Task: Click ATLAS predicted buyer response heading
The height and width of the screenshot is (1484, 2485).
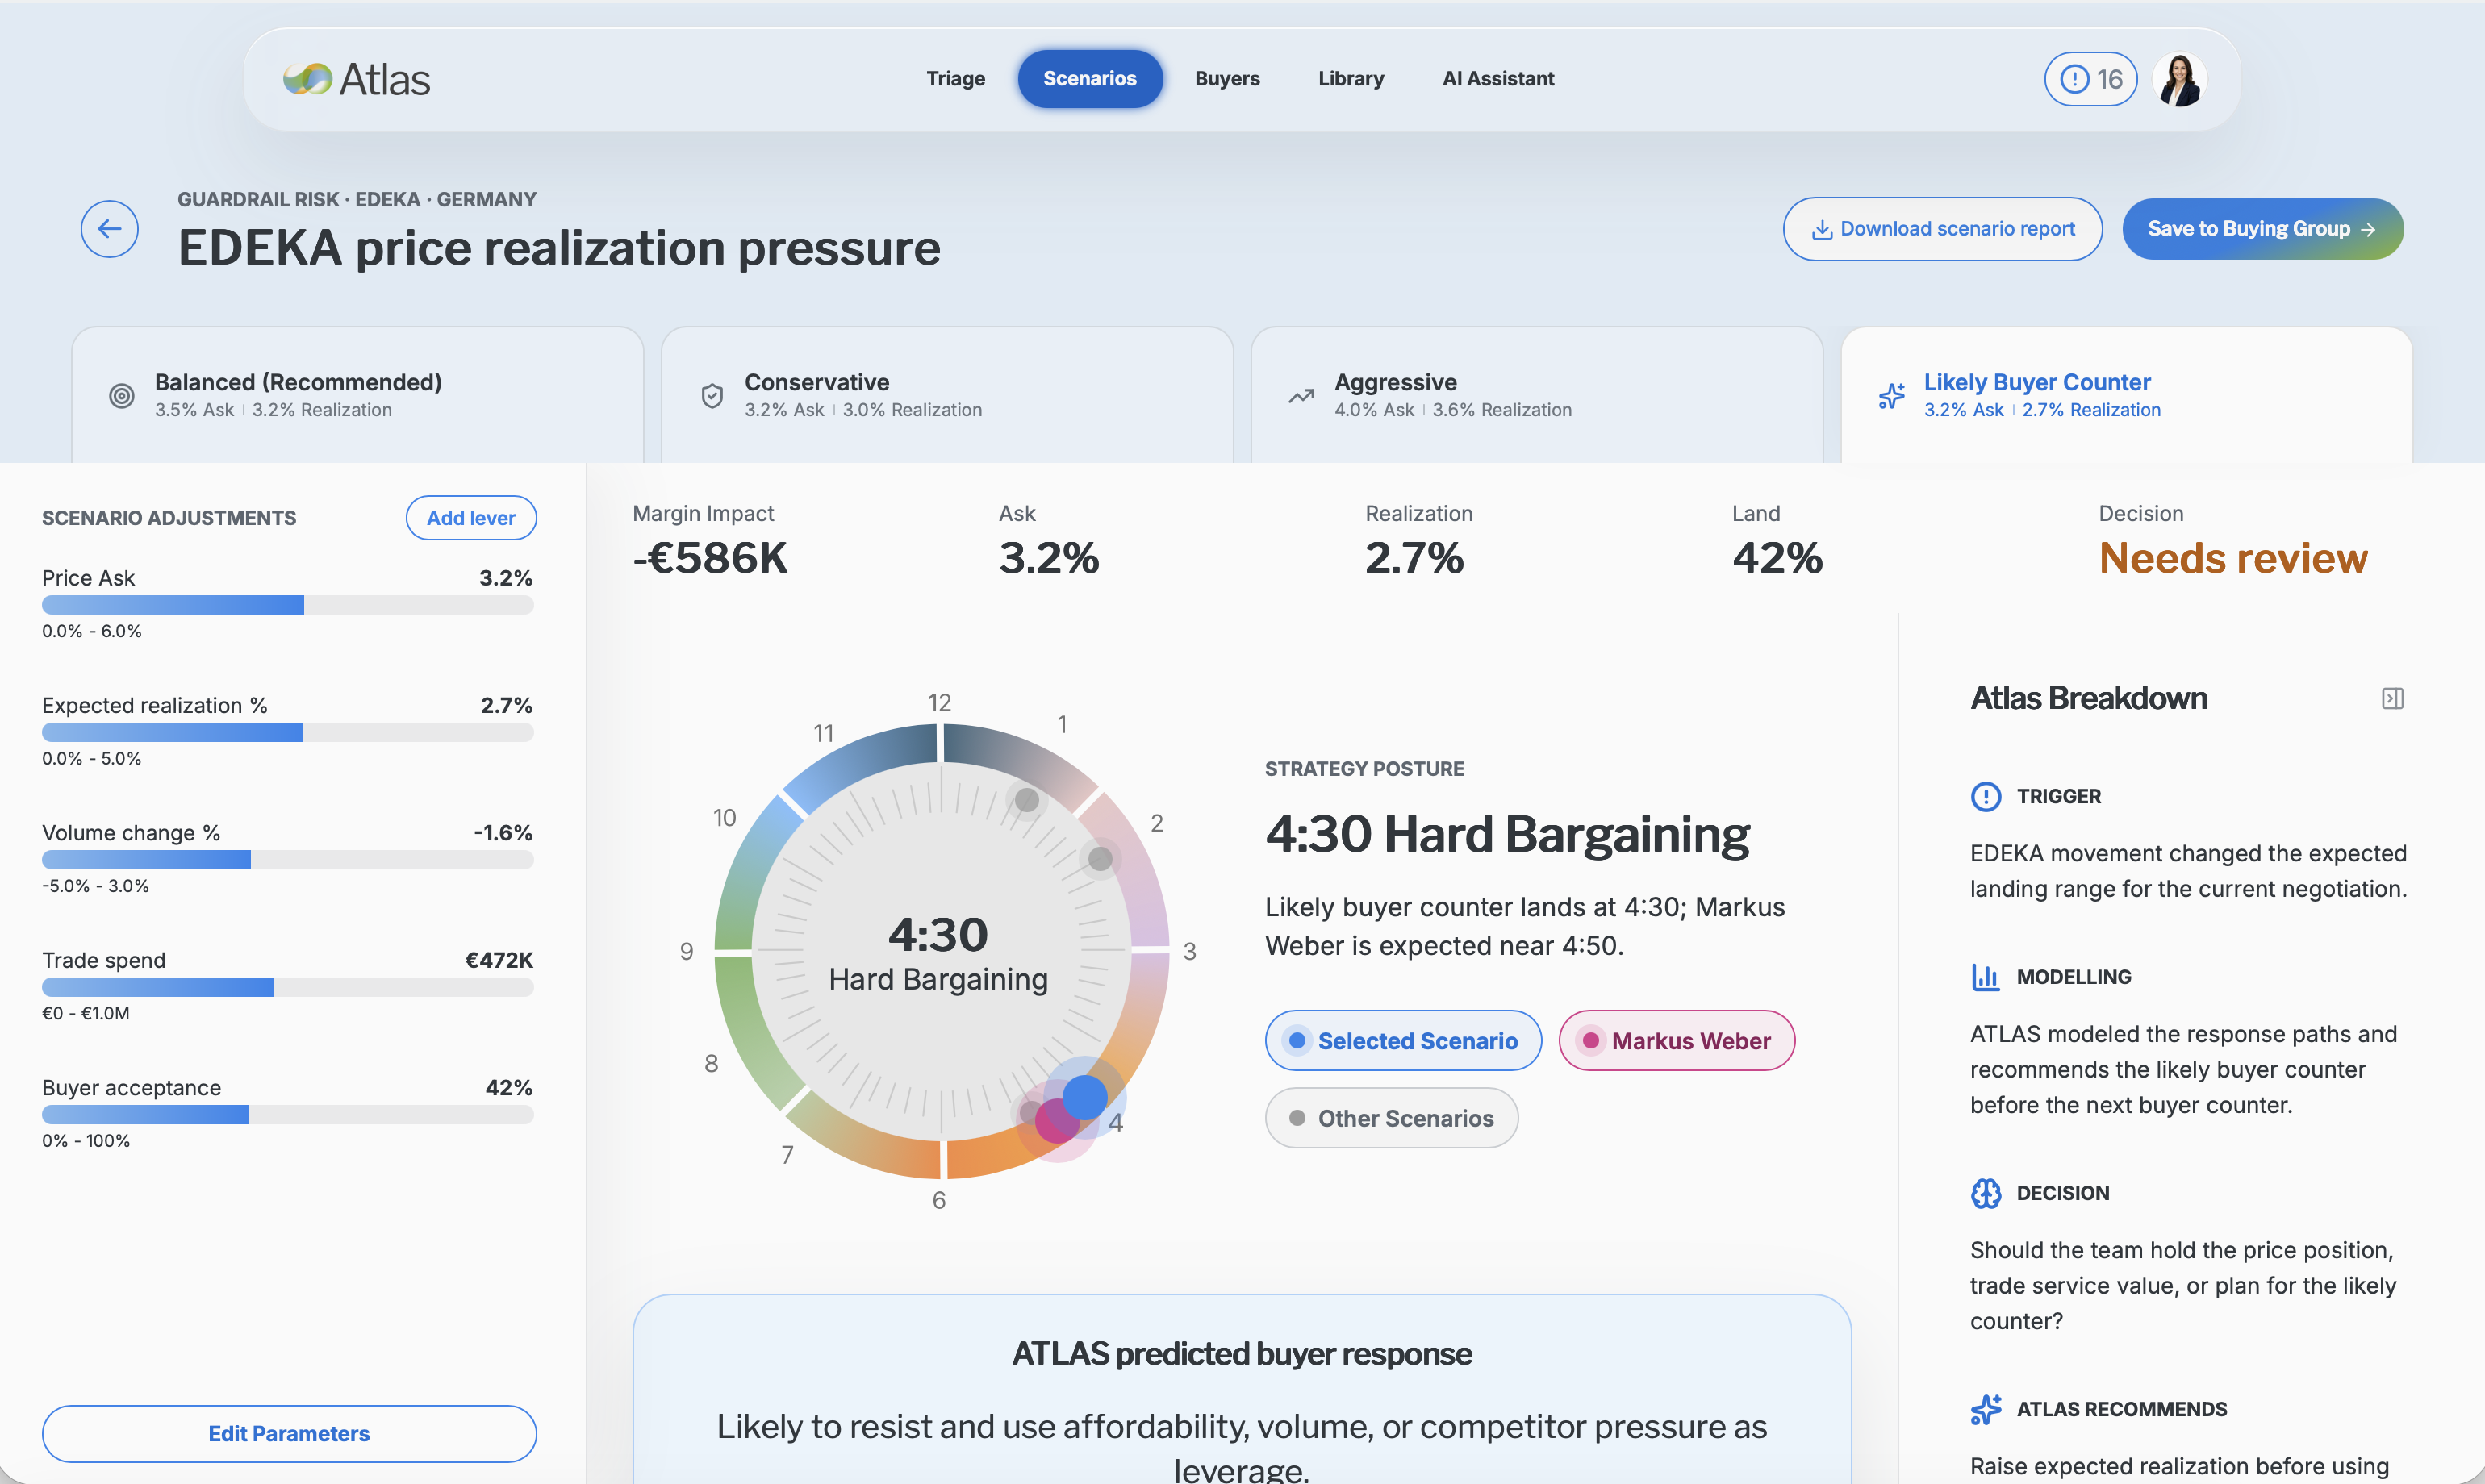Action: (x=1242, y=1354)
